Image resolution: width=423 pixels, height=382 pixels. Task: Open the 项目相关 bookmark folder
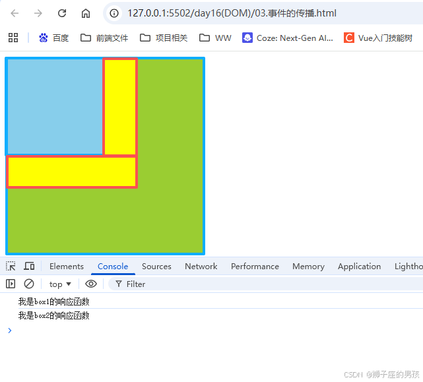pos(164,38)
